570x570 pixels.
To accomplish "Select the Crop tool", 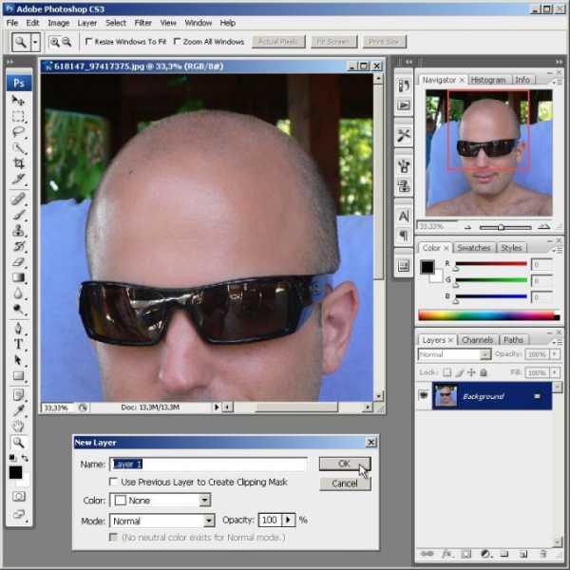I will 18,163.
